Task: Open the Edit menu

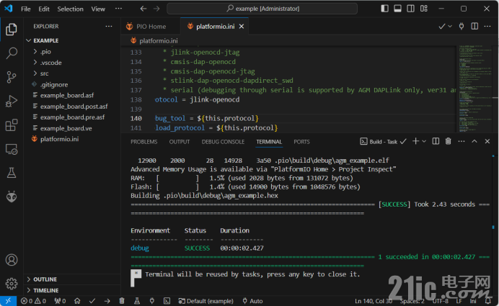Action: pos(44,9)
